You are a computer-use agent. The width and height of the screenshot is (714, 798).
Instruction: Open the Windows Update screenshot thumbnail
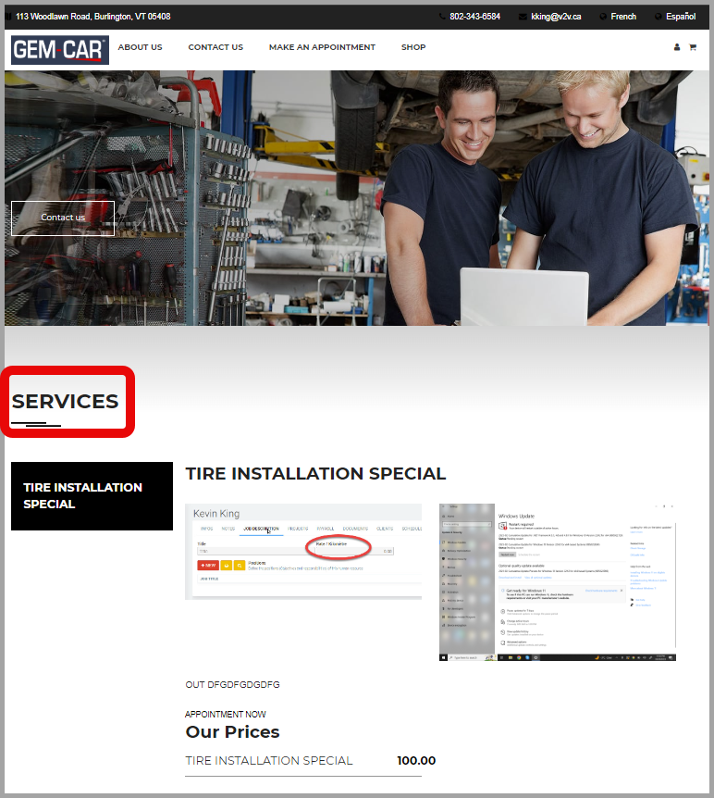(557, 581)
